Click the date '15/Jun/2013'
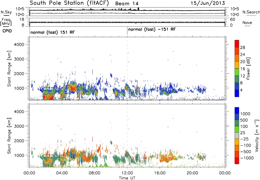The width and height of the screenshot is (260, 180). 208,3
